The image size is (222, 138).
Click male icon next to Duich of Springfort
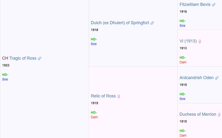tap(152, 23)
